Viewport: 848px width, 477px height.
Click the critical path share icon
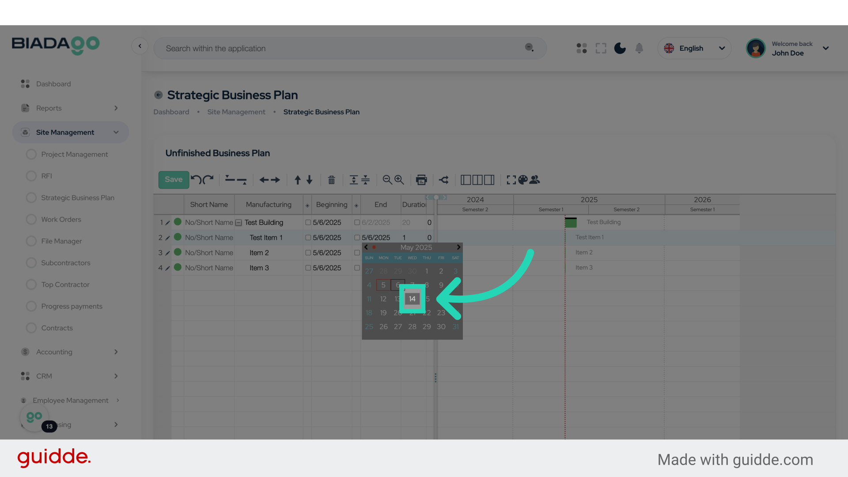tap(444, 180)
